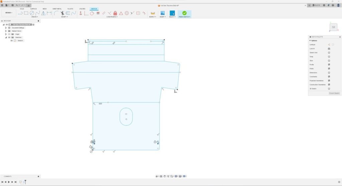Expand the Named Views node
The width and height of the screenshot is (342, 186).
pyautogui.click(x=6, y=31)
